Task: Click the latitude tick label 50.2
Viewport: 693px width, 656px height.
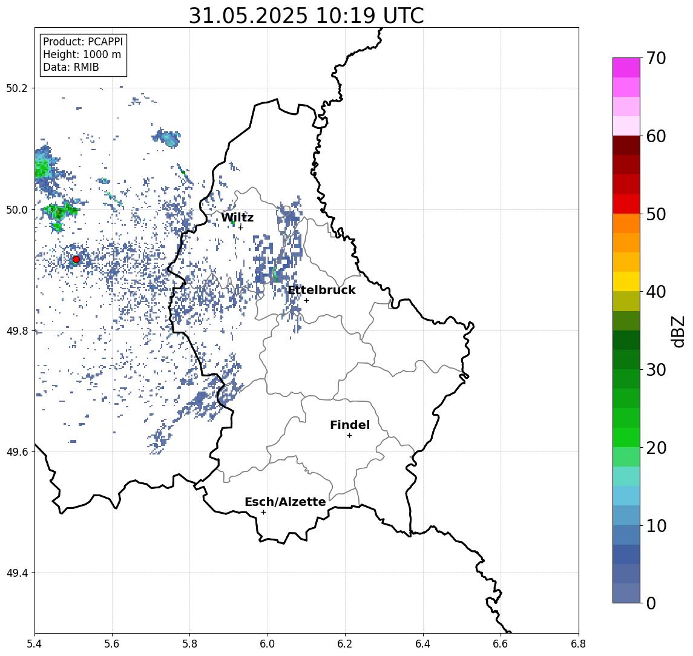Action: 17,88
